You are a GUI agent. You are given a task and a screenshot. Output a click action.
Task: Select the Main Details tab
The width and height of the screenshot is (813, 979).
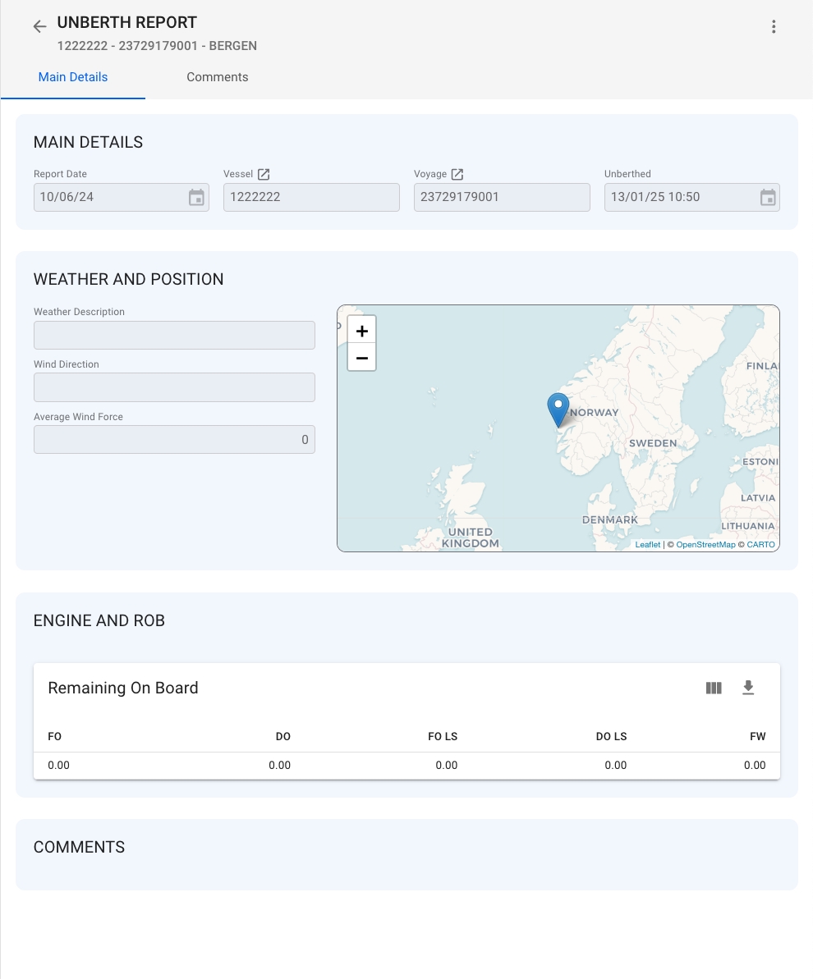[x=73, y=77]
